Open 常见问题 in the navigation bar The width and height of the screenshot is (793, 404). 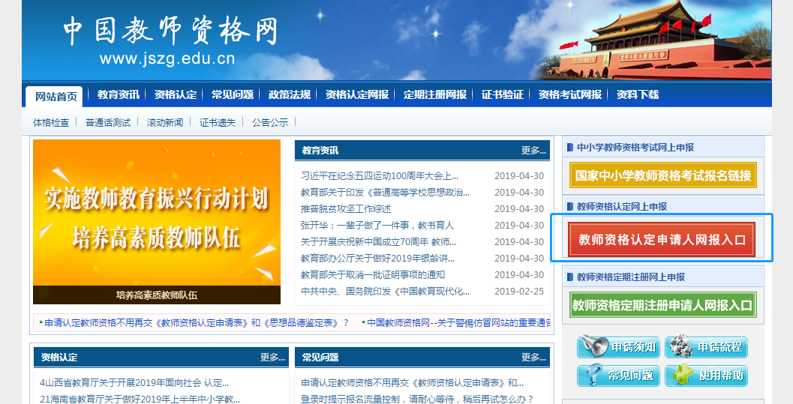233,94
